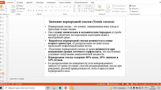The width and height of the screenshot is (161, 90).
Task: Open Microsoft Store taskbar icon
Action: coord(60,88)
